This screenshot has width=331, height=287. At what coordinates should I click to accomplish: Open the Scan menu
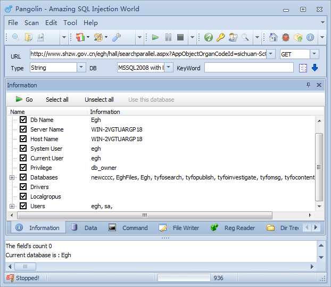[32, 23]
